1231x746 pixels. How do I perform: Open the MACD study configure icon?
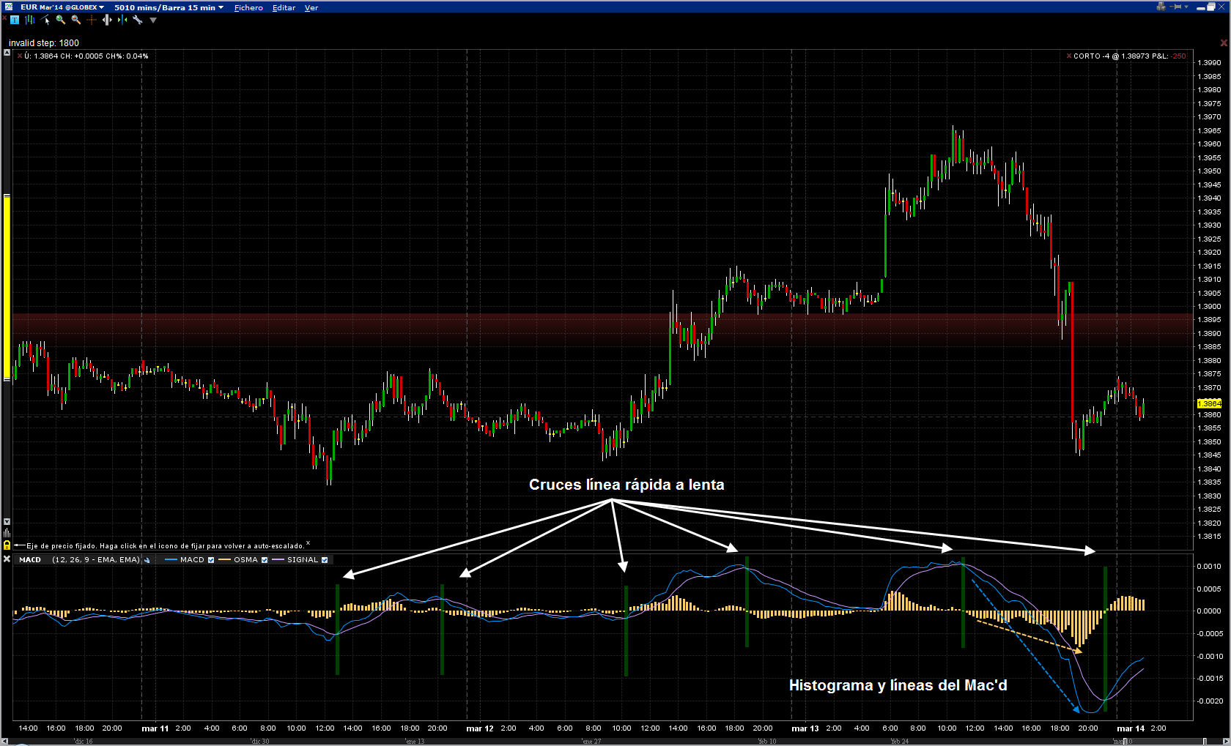[x=147, y=560]
